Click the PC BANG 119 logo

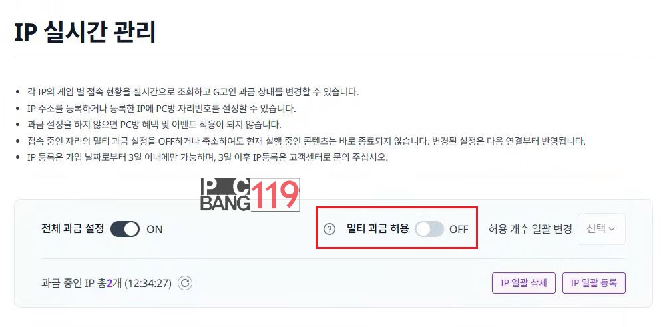click(250, 195)
